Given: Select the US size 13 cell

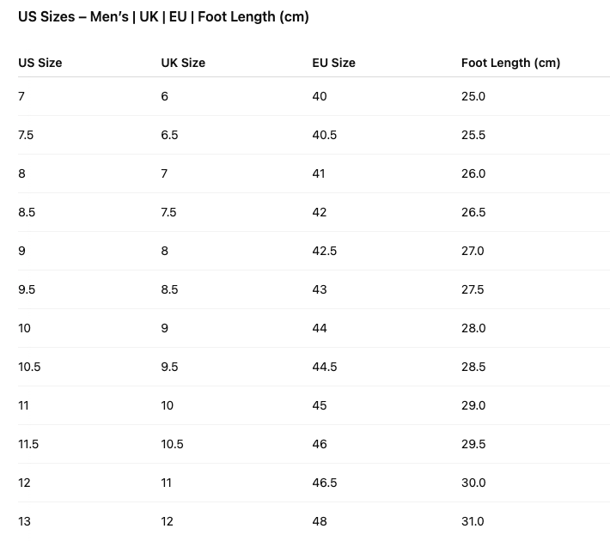Looking at the screenshot, I should [x=24, y=521].
